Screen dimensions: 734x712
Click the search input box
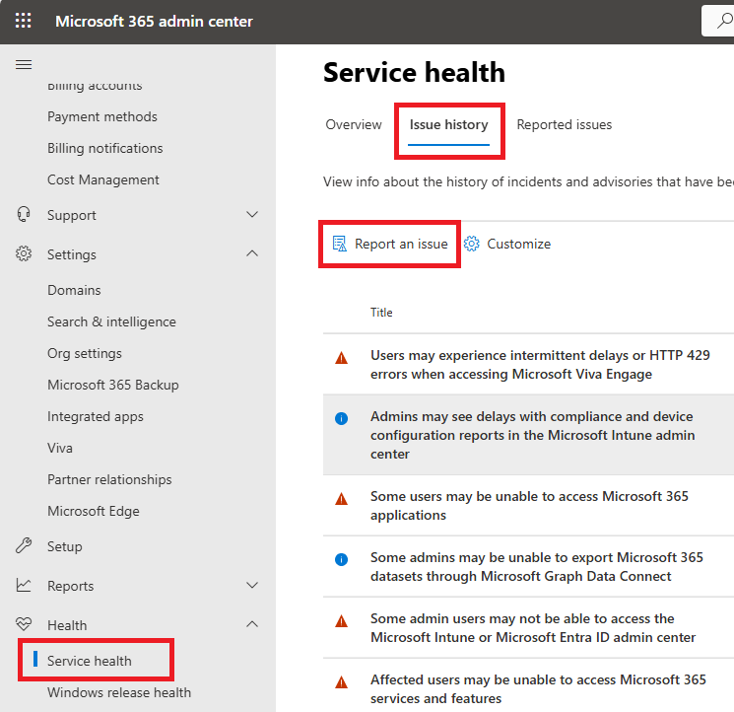point(717,21)
